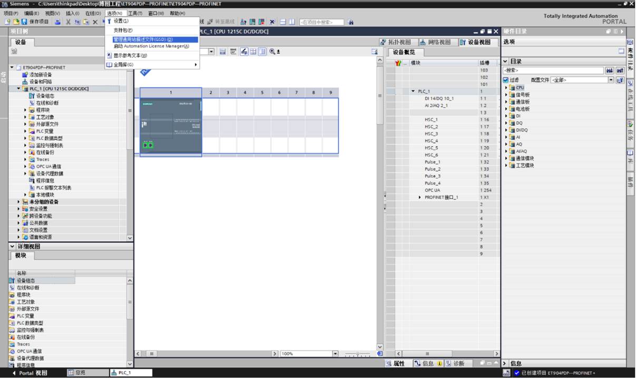Viewport: 636px width, 378px height.
Task: Open the zoom percentage dropdown
Action: click(x=335, y=354)
